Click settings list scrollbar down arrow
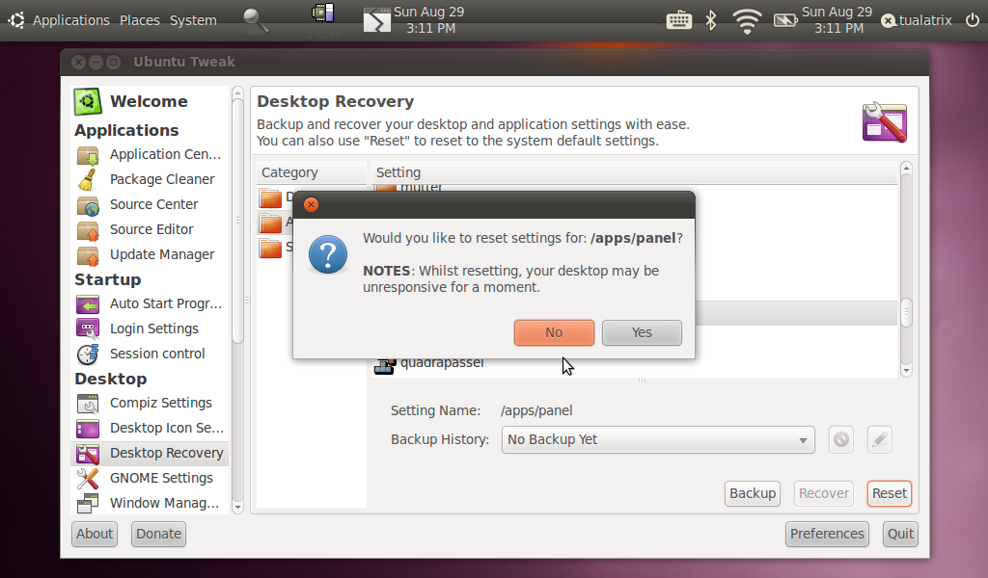Viewport: 988px width, 578px height. click(x=906, y=371)
